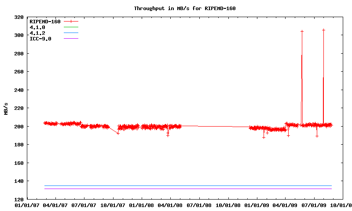
Task: Click the MB/s y-axis label
Action: click(6, 108)
